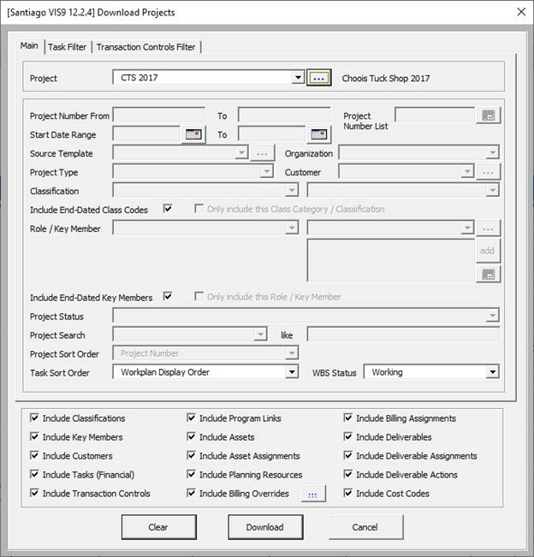
Task: Click Key Member ellipsis lookup button
Action: click(x=488, y=228)
